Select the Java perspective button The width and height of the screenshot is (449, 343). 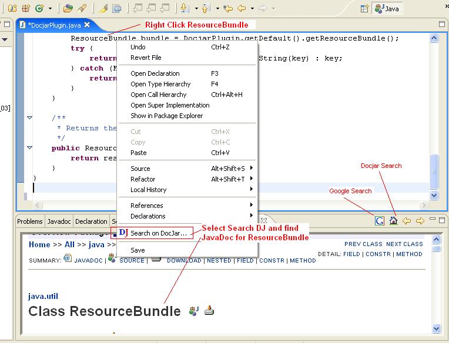(387, 9)
